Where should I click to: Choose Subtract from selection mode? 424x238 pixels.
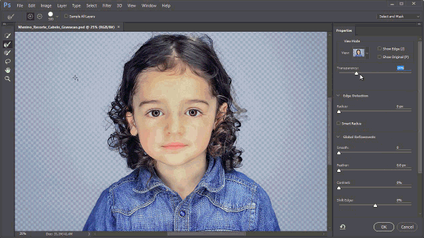click(40, 17)
